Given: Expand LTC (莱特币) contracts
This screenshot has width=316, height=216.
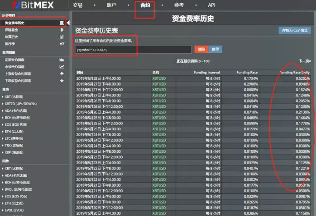Looking at the screenshot, I should click(x=14, y=138).
